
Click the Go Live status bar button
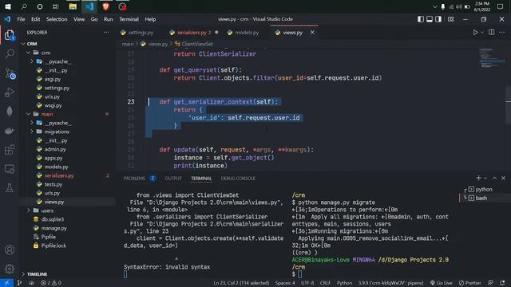tap(442, 283)
